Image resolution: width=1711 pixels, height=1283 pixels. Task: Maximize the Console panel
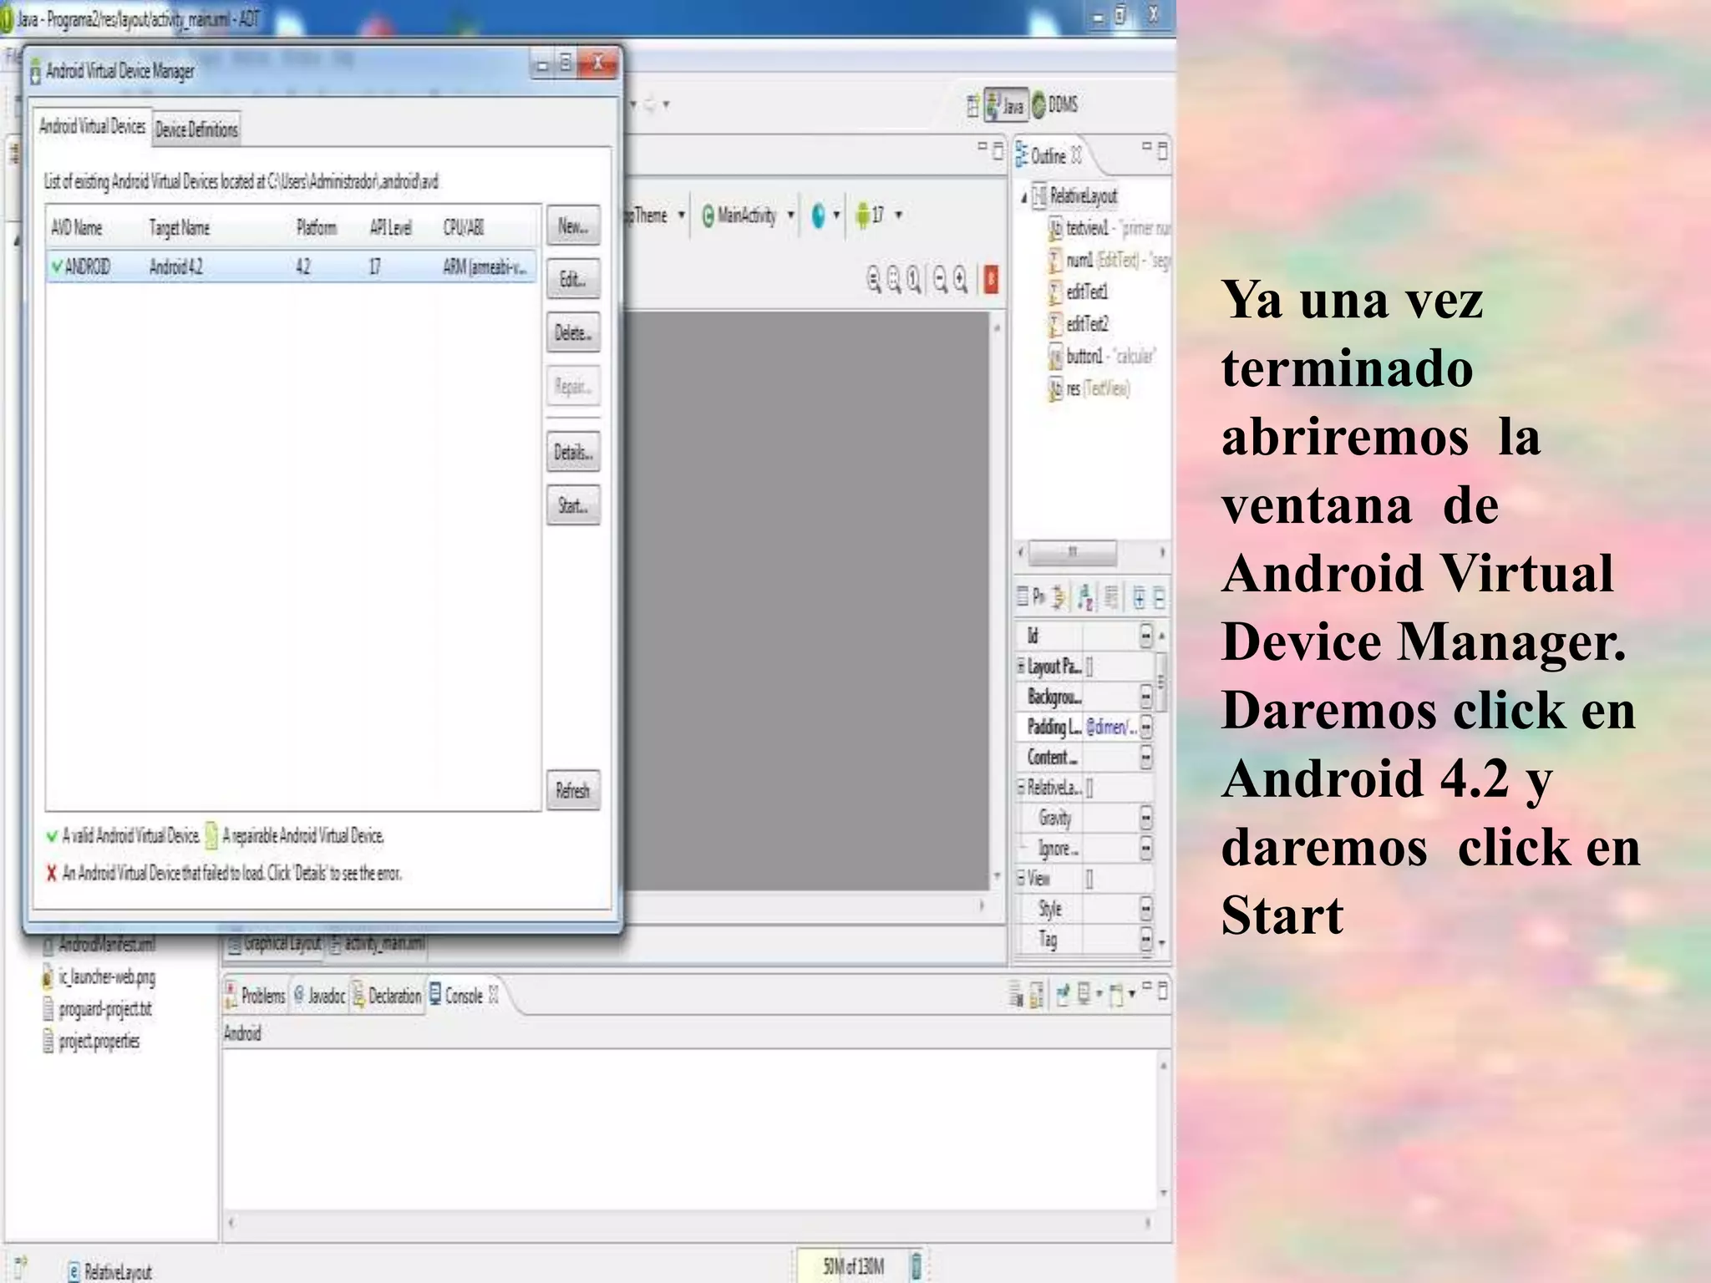click(x=1163, y=991)
